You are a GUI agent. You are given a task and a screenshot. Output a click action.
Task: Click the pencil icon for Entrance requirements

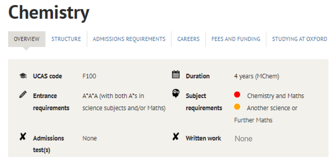point(23,94)
